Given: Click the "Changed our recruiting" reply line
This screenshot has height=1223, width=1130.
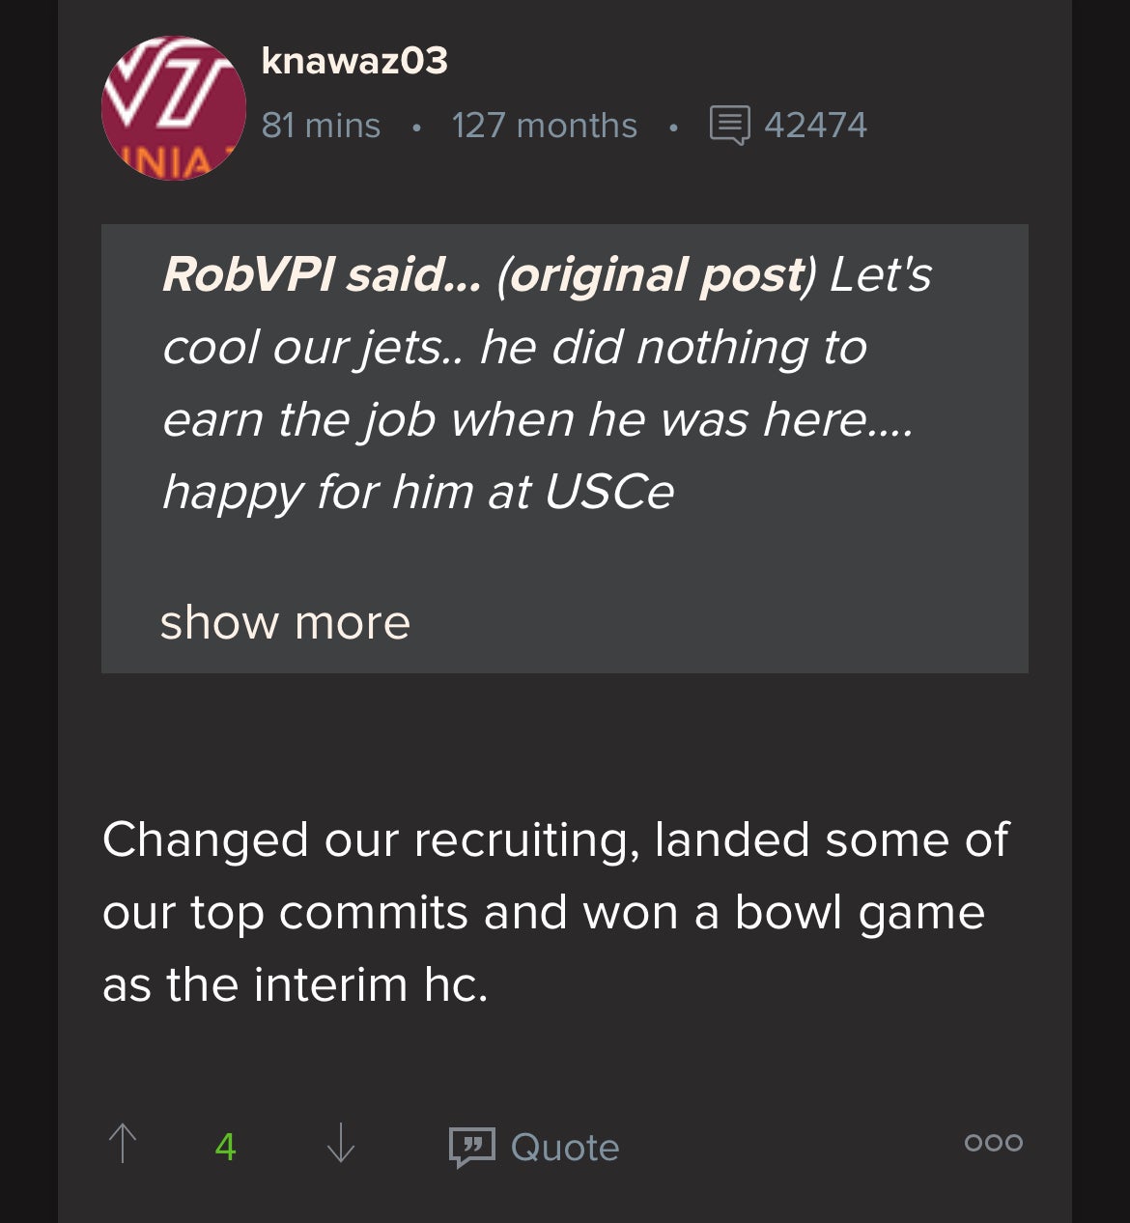Looking at the screenshot, I should (x=555, y=839).
